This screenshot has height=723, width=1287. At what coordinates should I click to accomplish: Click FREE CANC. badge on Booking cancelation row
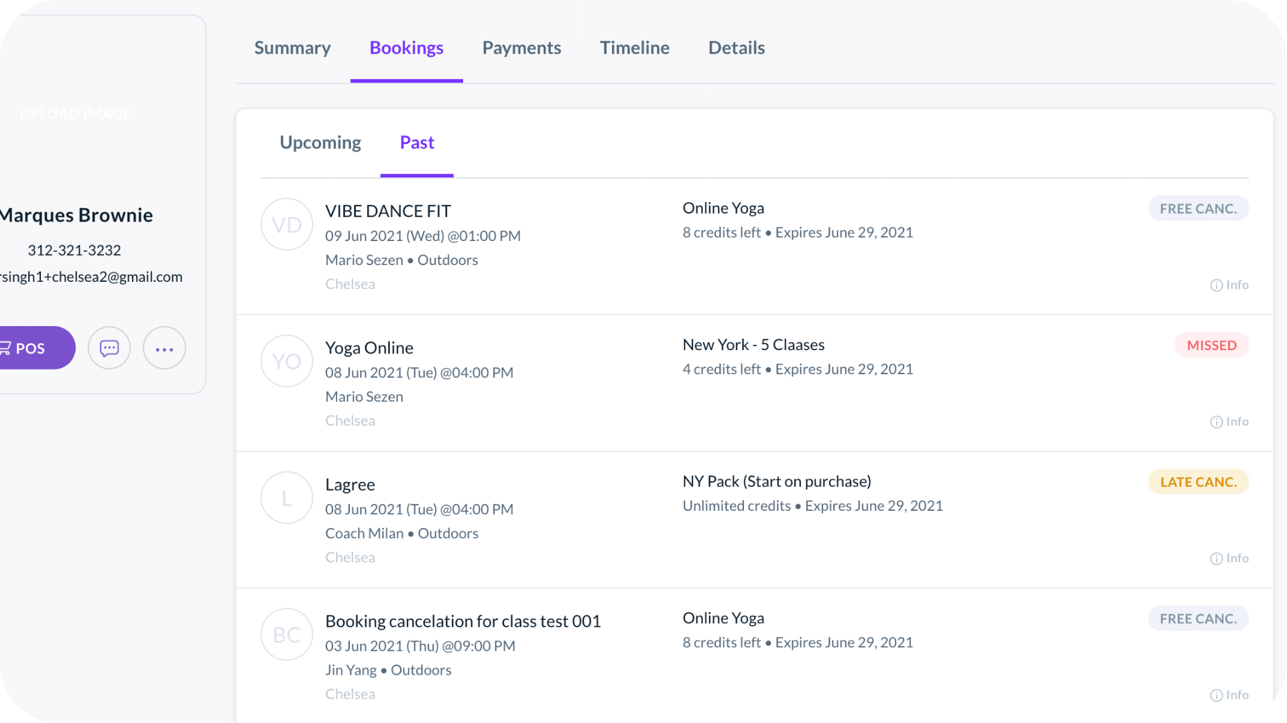1198,619
